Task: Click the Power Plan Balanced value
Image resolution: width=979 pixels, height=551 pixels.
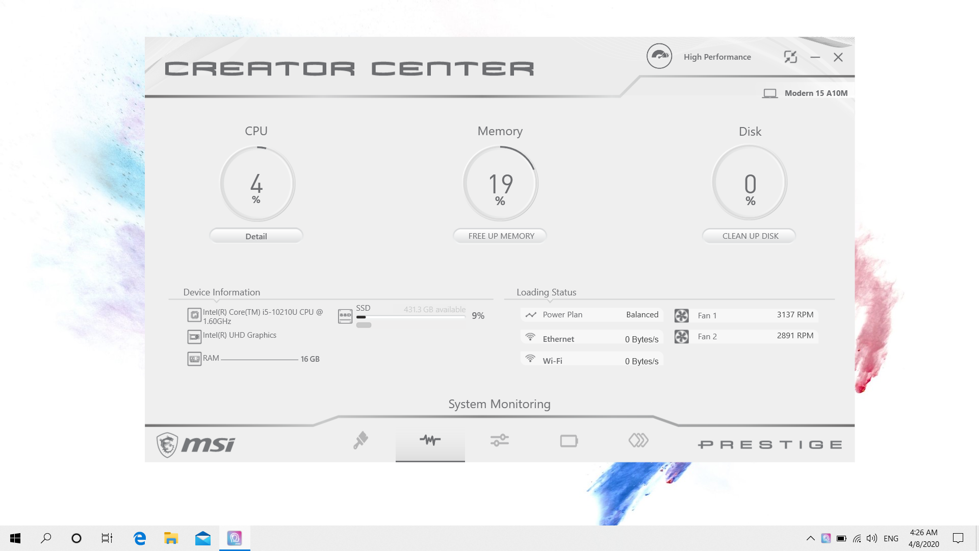Action: click(x=642, y=315)
